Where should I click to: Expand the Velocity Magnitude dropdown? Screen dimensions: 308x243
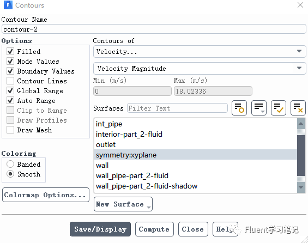tap(200, 68)
